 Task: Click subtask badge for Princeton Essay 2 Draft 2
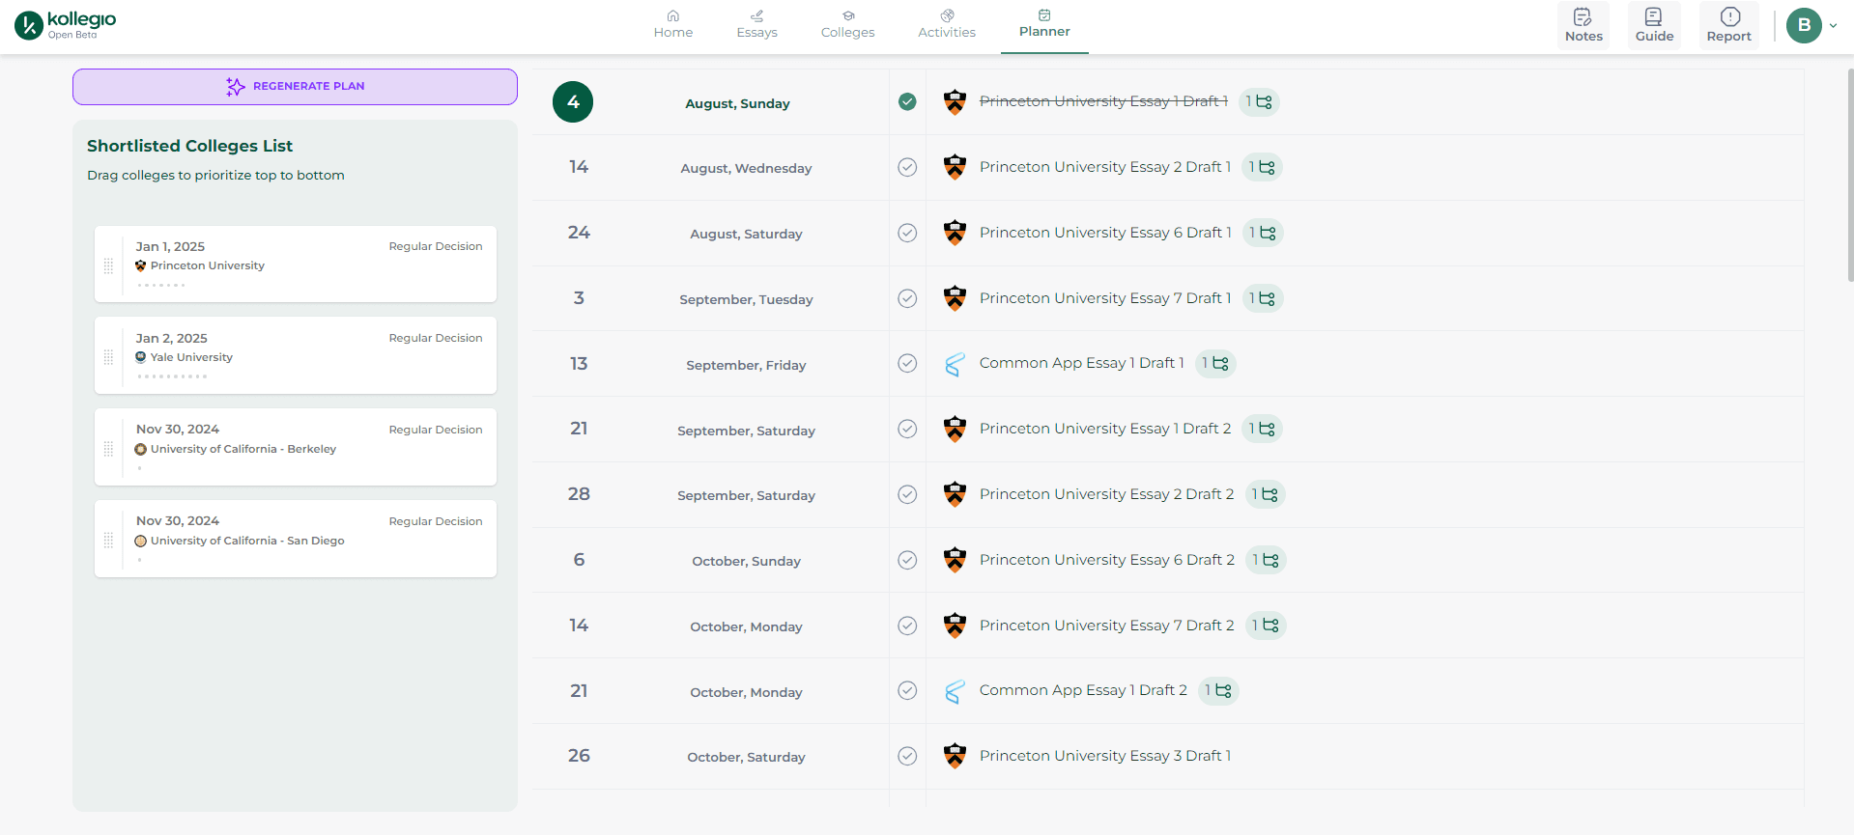tap(1266, 494)
